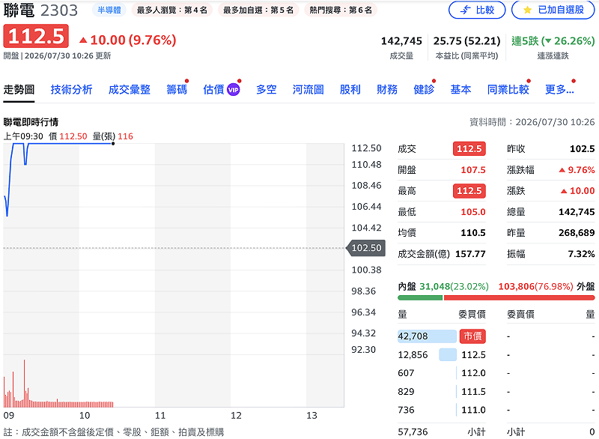The width and height of the screenshot is (599, 439).
Task: Click the 111.0 bid price row
Action: click(x=442, y=410)
